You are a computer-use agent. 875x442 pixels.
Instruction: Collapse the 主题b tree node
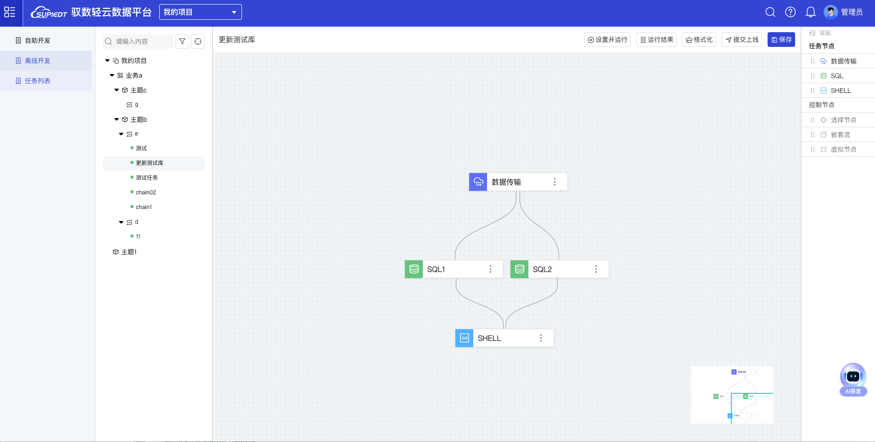tap(117, 119)
